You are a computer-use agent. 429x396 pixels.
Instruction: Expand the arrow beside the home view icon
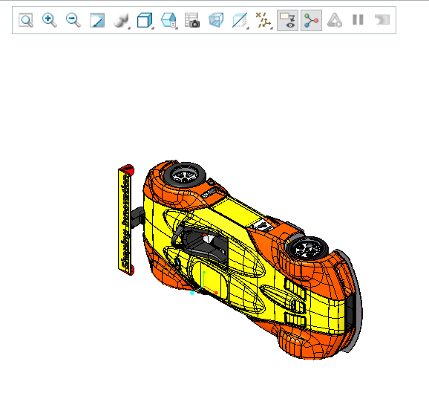point(177,28)
